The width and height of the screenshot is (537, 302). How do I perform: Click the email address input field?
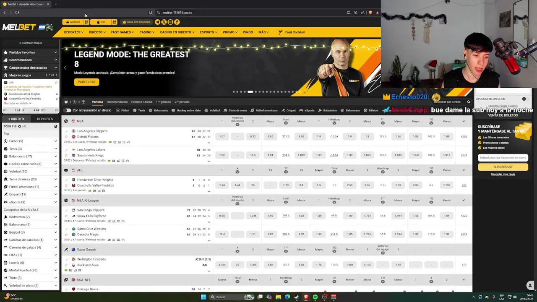pos(503,158)
